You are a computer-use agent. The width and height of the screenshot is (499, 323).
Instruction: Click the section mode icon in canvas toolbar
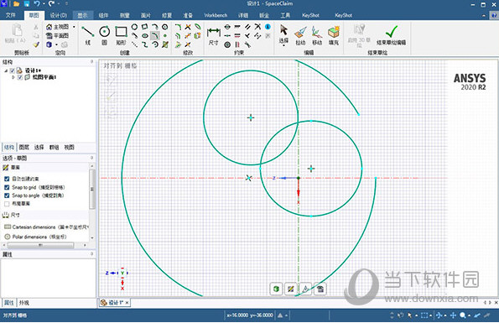click(305, 289)
